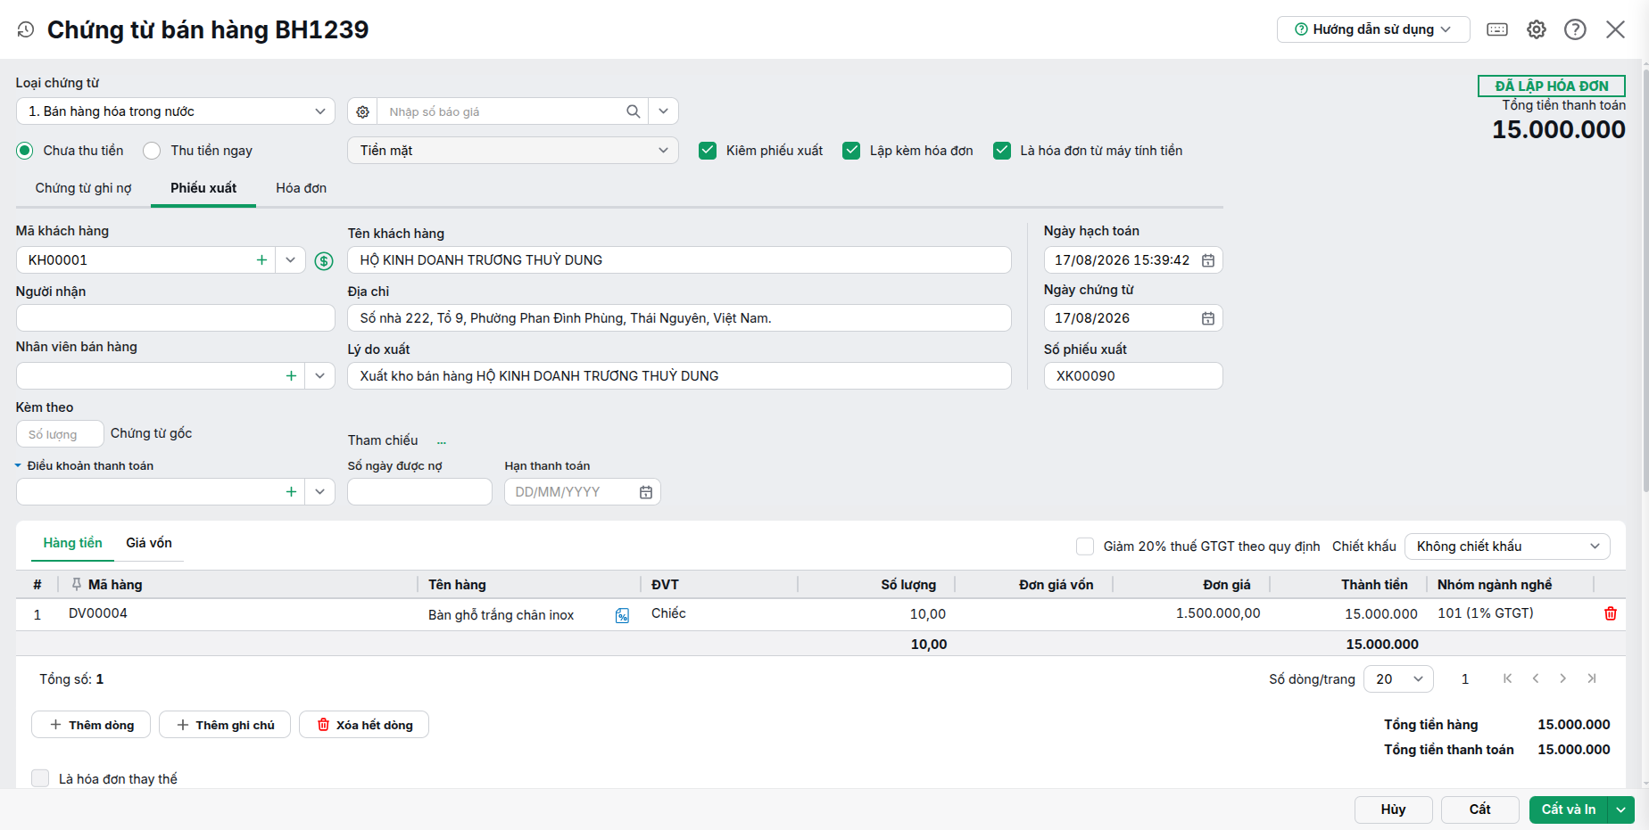Delete the DV00004 row with the trash icon
Image resolution: width=1649 pixels, height=830 pixels.
(1611, 613)
